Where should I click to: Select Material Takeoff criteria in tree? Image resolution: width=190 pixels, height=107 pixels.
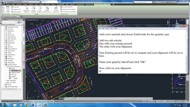(16, 73)
